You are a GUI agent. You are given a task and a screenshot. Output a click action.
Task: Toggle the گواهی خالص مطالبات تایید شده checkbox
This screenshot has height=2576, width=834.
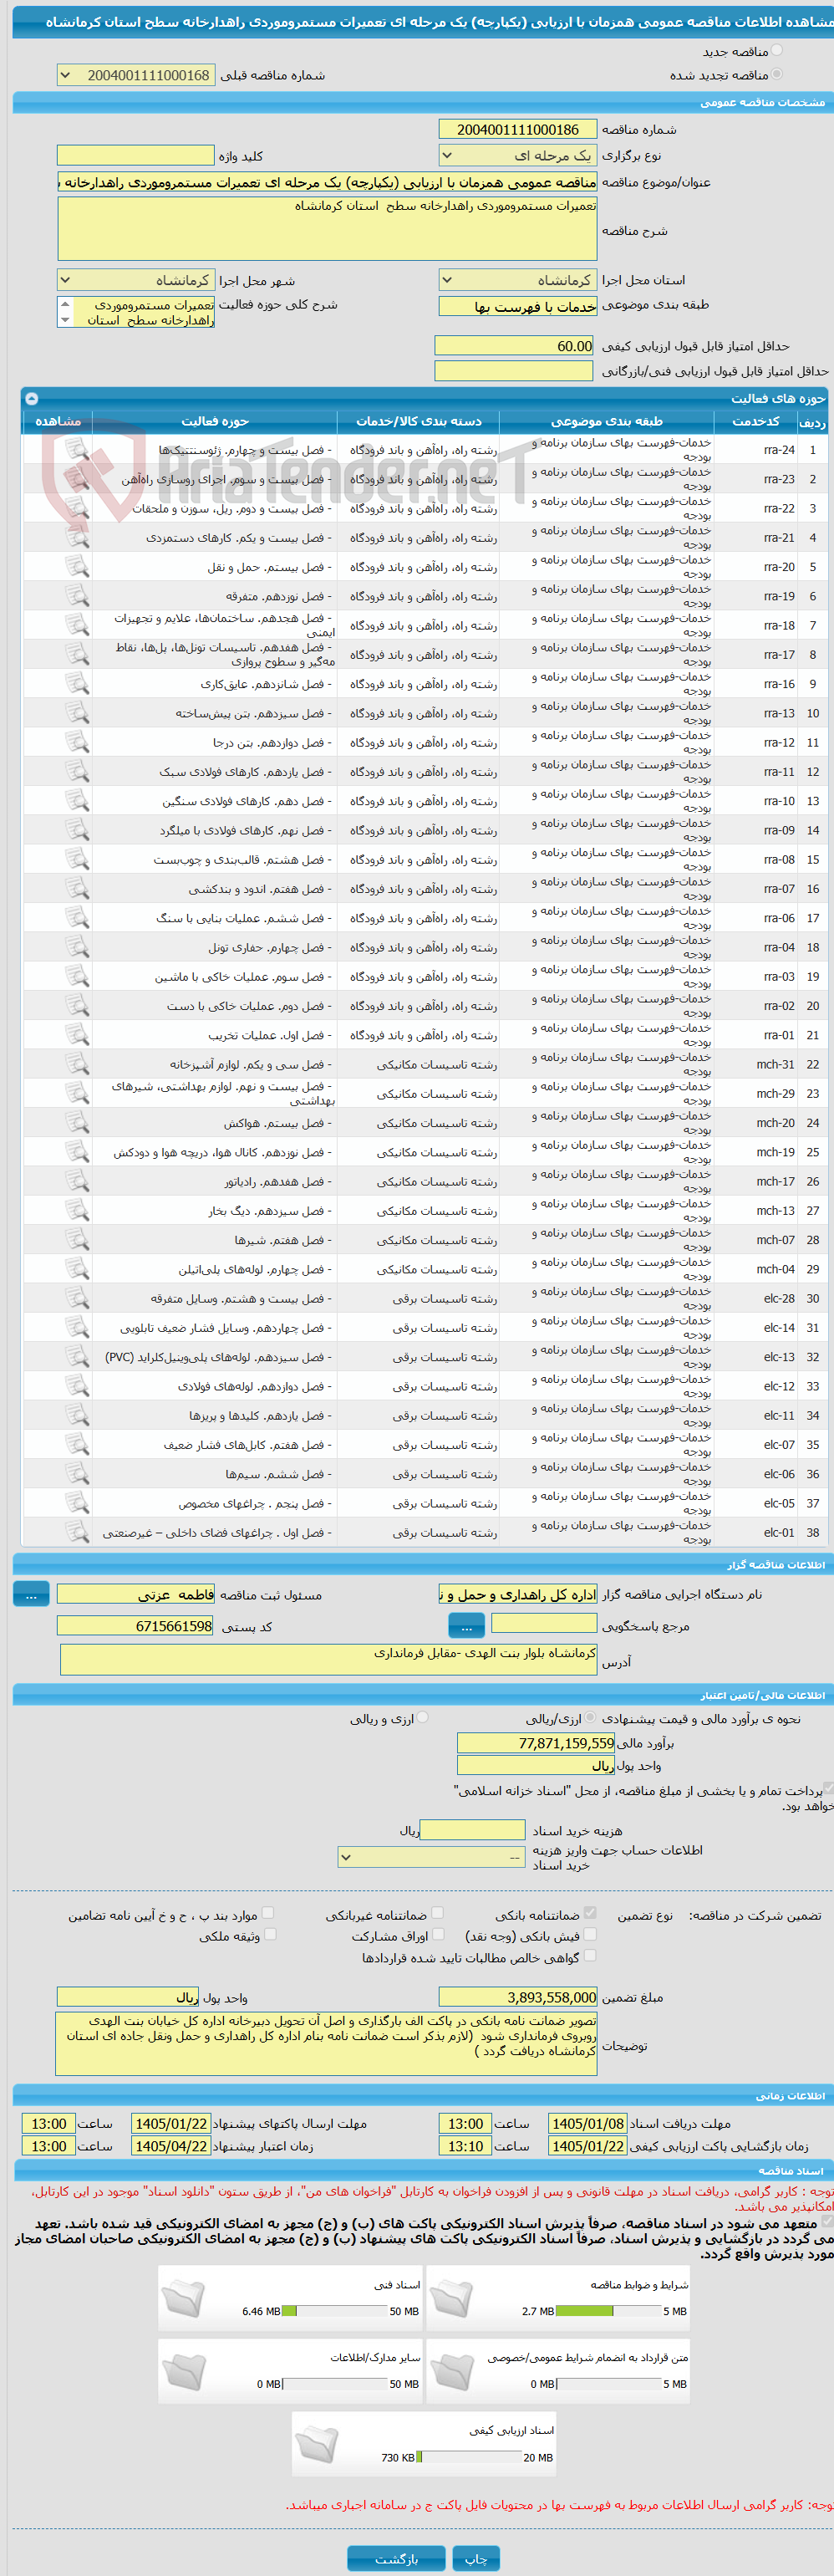[x=590, y=1955]
